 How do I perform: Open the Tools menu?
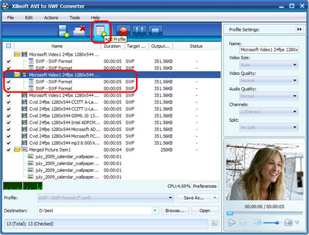coord(75,17)
